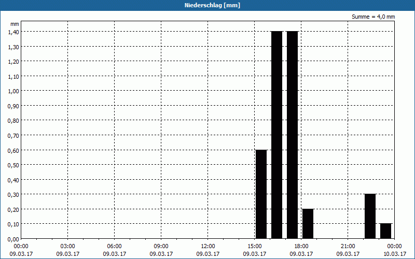Select the 0,20 mm bar after 18:00

pyautogui.click(x=308, y=224)
